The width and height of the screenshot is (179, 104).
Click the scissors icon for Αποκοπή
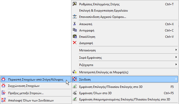coord(74,24)
